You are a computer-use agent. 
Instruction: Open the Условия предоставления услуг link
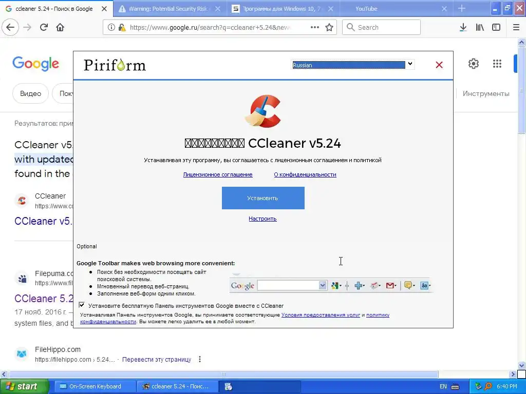[x=321, y=315]
